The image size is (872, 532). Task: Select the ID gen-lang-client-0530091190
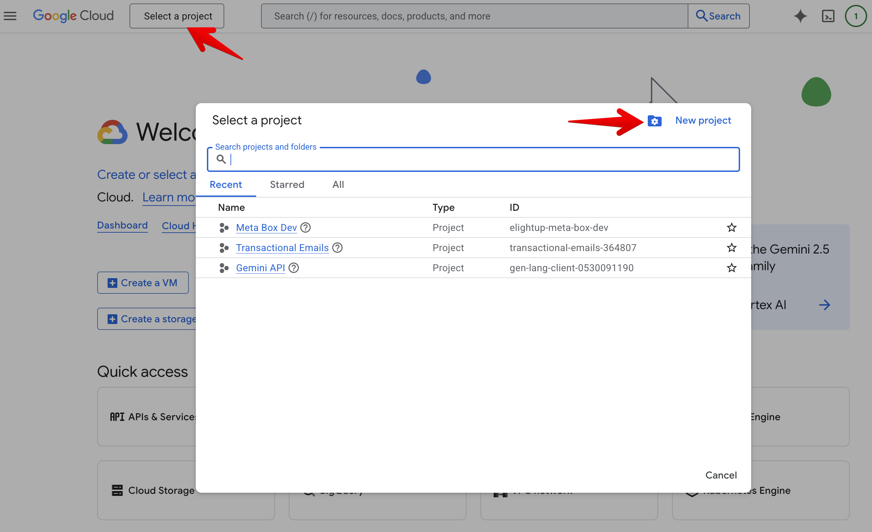click(571, 268)
